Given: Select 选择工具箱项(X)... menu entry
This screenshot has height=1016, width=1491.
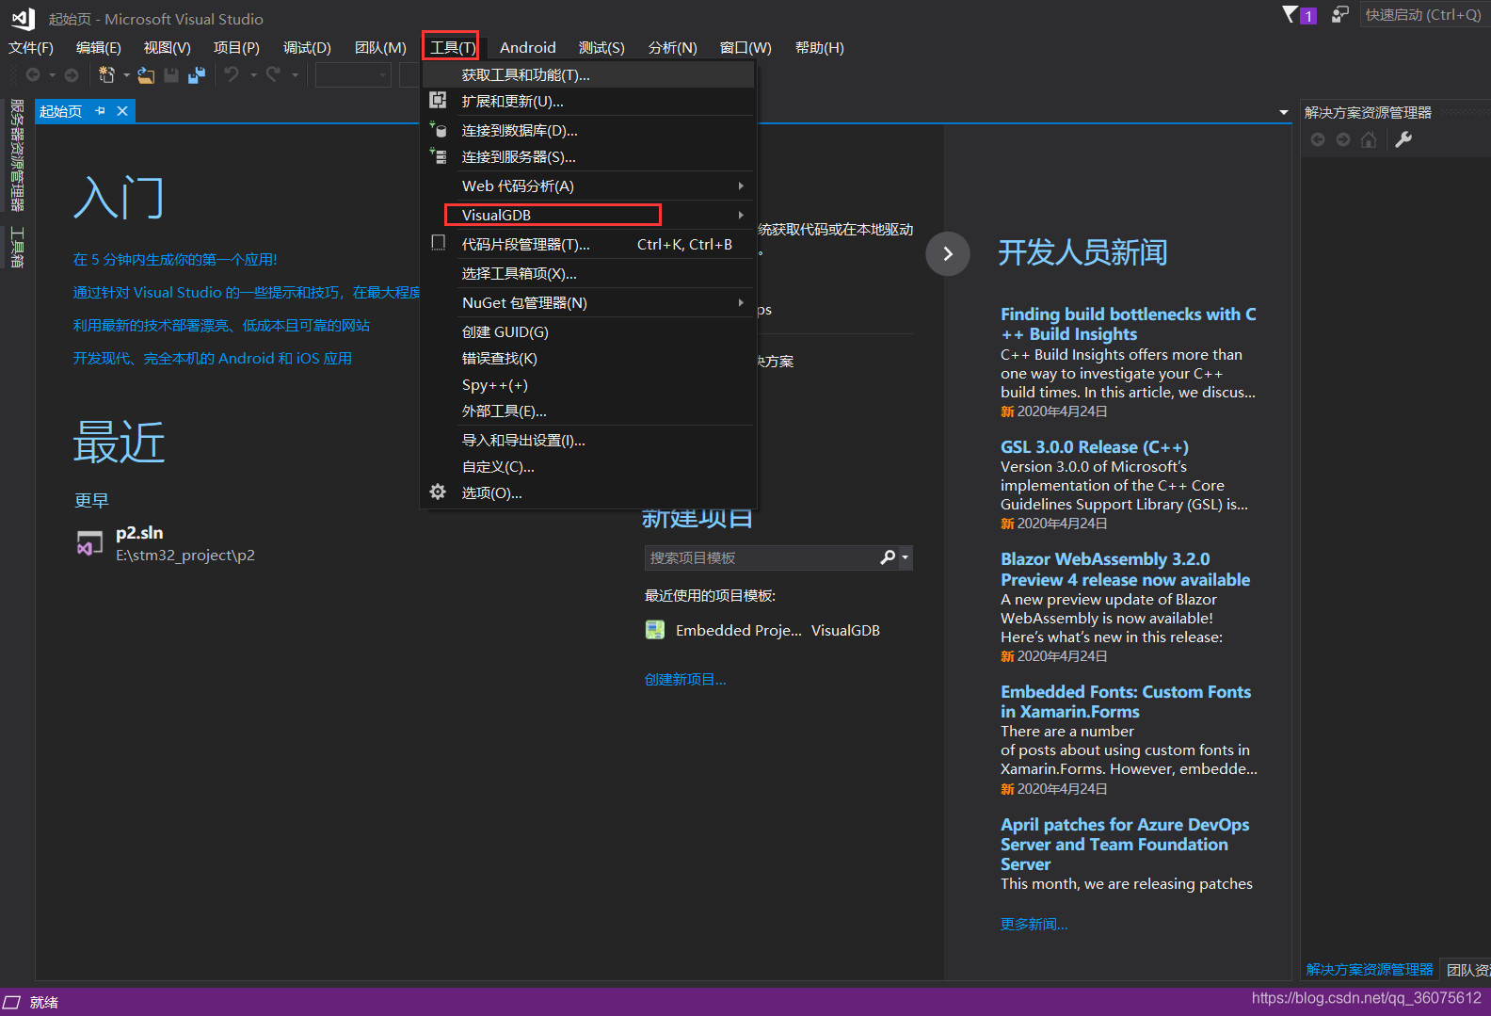Looking at the screenshot, I should [588, 274].
